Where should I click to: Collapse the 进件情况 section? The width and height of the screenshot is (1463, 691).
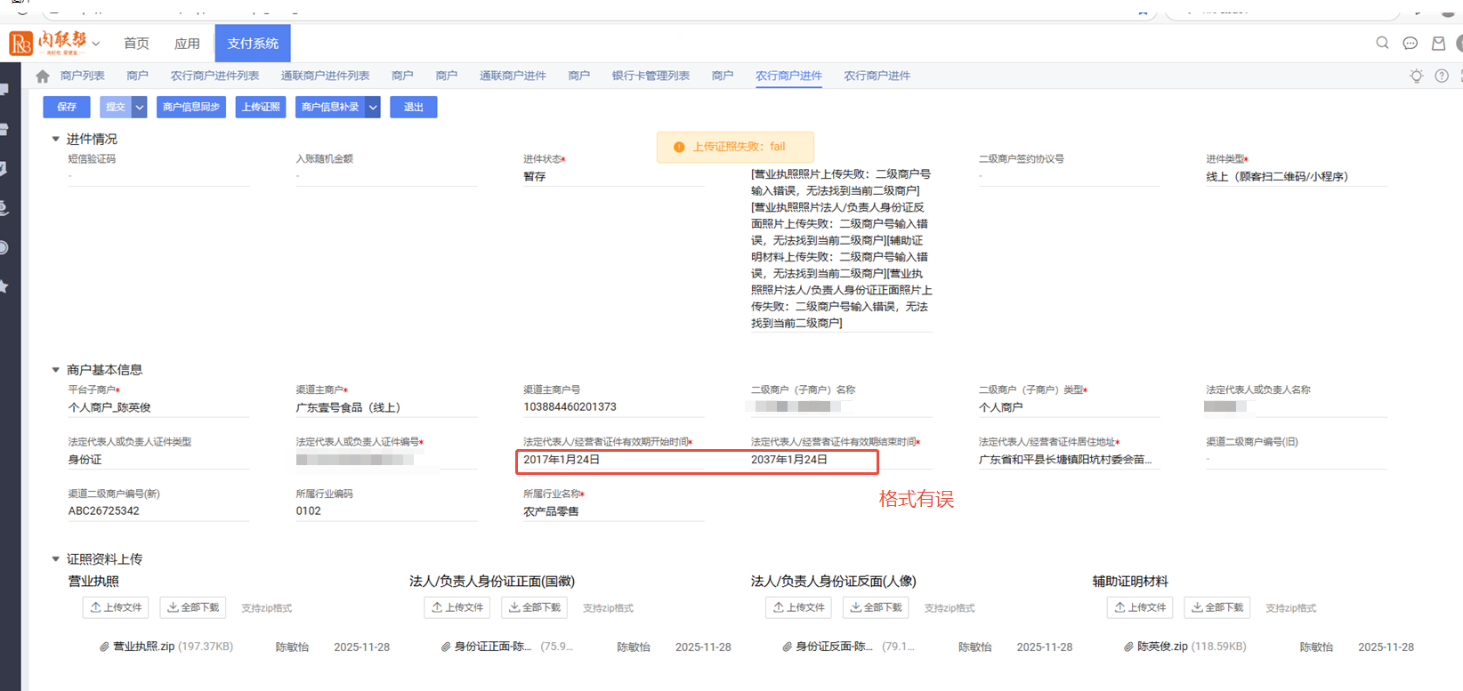click(55, 140)
